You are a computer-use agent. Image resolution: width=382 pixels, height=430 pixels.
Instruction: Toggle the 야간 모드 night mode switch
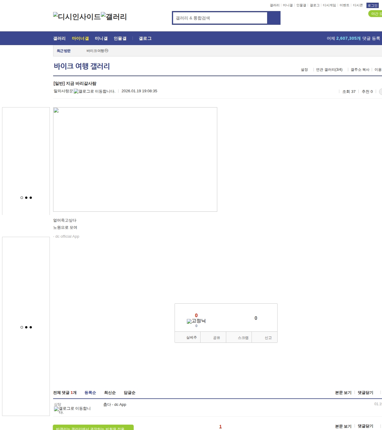[376, 14]
